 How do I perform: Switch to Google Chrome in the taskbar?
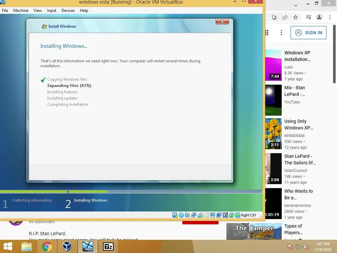(47, 246)
